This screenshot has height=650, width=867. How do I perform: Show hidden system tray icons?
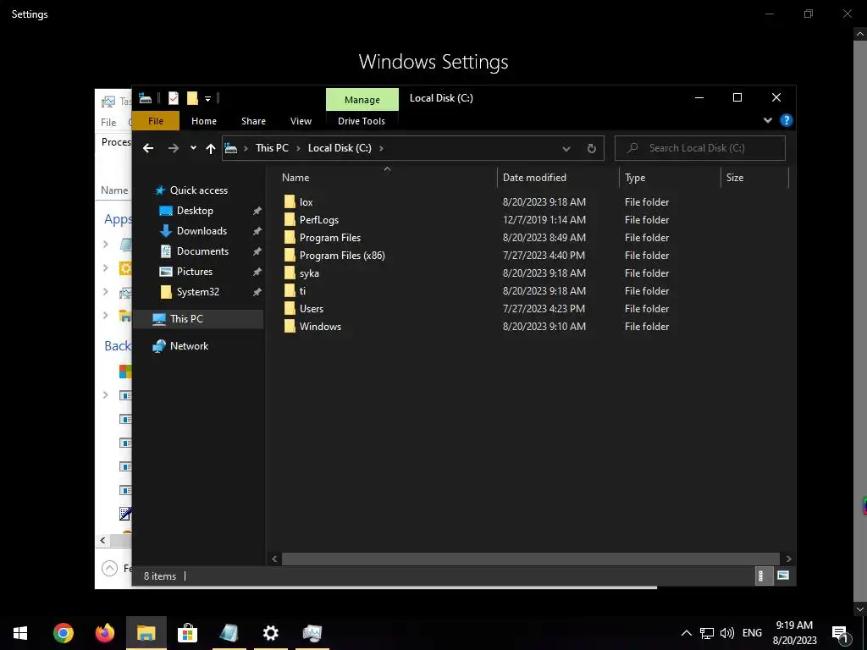click(686, 633)
